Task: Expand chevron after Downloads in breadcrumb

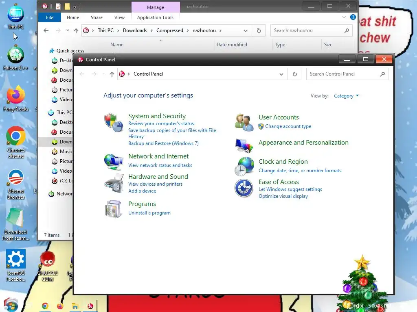Action: (151, 30)
